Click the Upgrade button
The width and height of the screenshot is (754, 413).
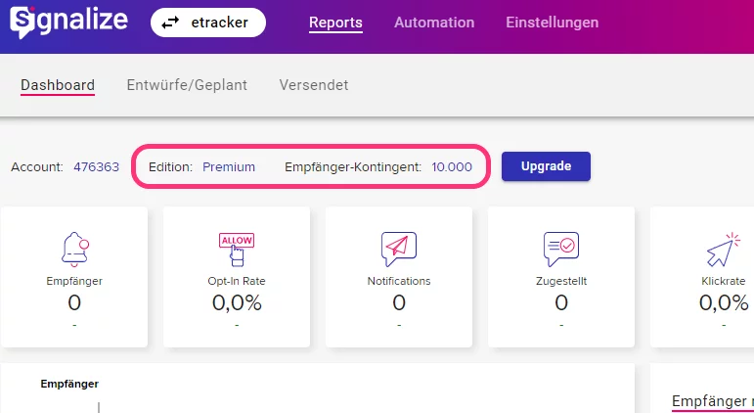tap(547, 166)
